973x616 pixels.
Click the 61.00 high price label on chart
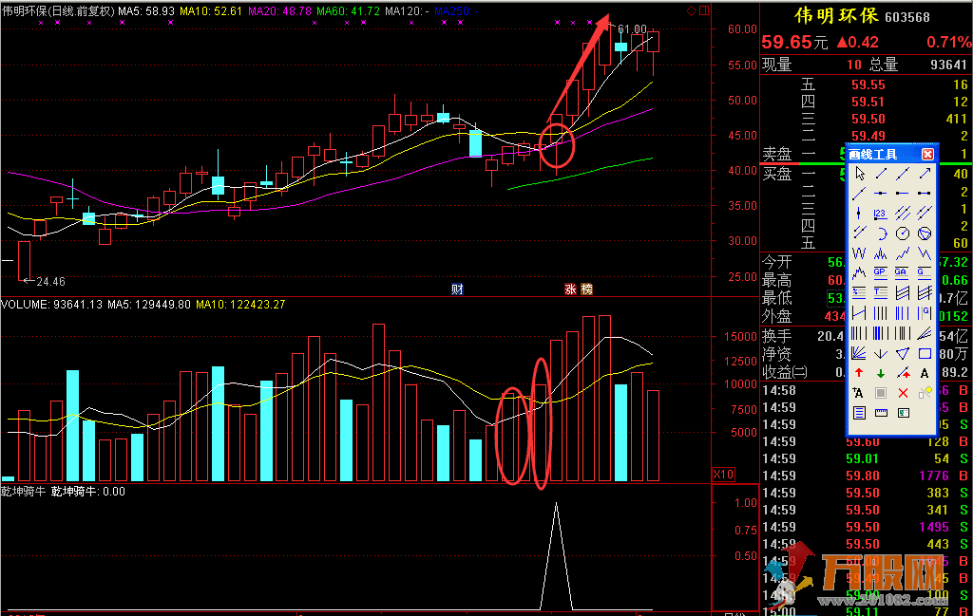click(632, 29)
